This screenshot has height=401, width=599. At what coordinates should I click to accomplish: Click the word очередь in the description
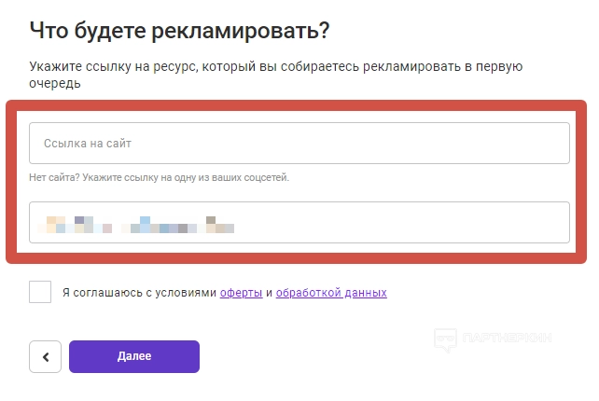(54, 84)
